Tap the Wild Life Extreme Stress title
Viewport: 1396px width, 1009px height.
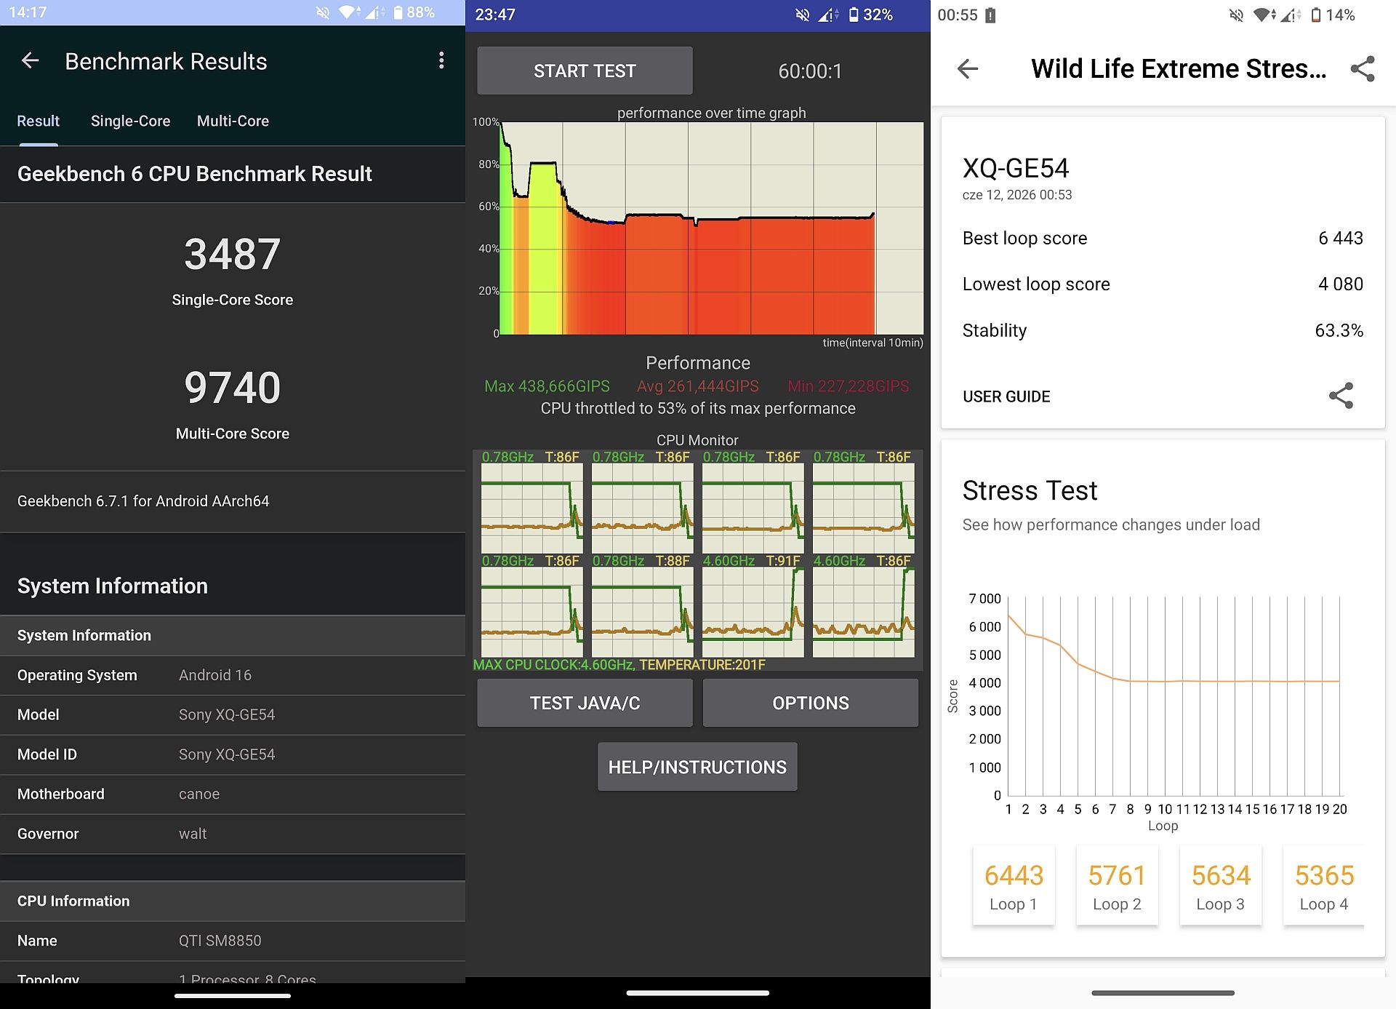click(1179, 68)
